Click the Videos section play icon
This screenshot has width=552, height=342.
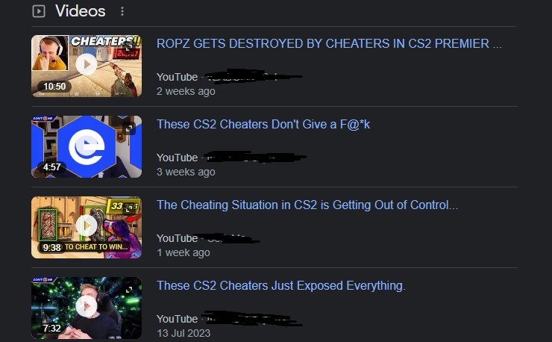[39, 11]
